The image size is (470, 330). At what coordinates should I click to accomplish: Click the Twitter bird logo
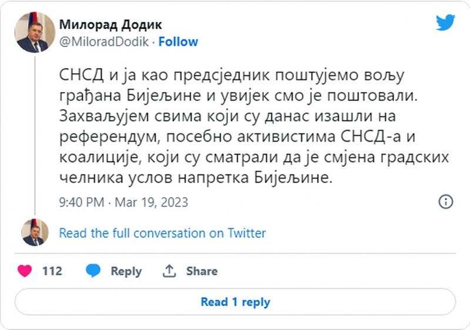[445, 23]
